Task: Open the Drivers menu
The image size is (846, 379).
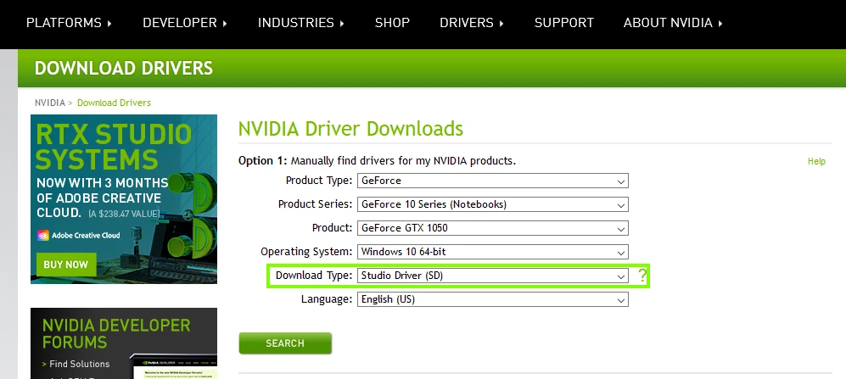Action: coord(472,23)
